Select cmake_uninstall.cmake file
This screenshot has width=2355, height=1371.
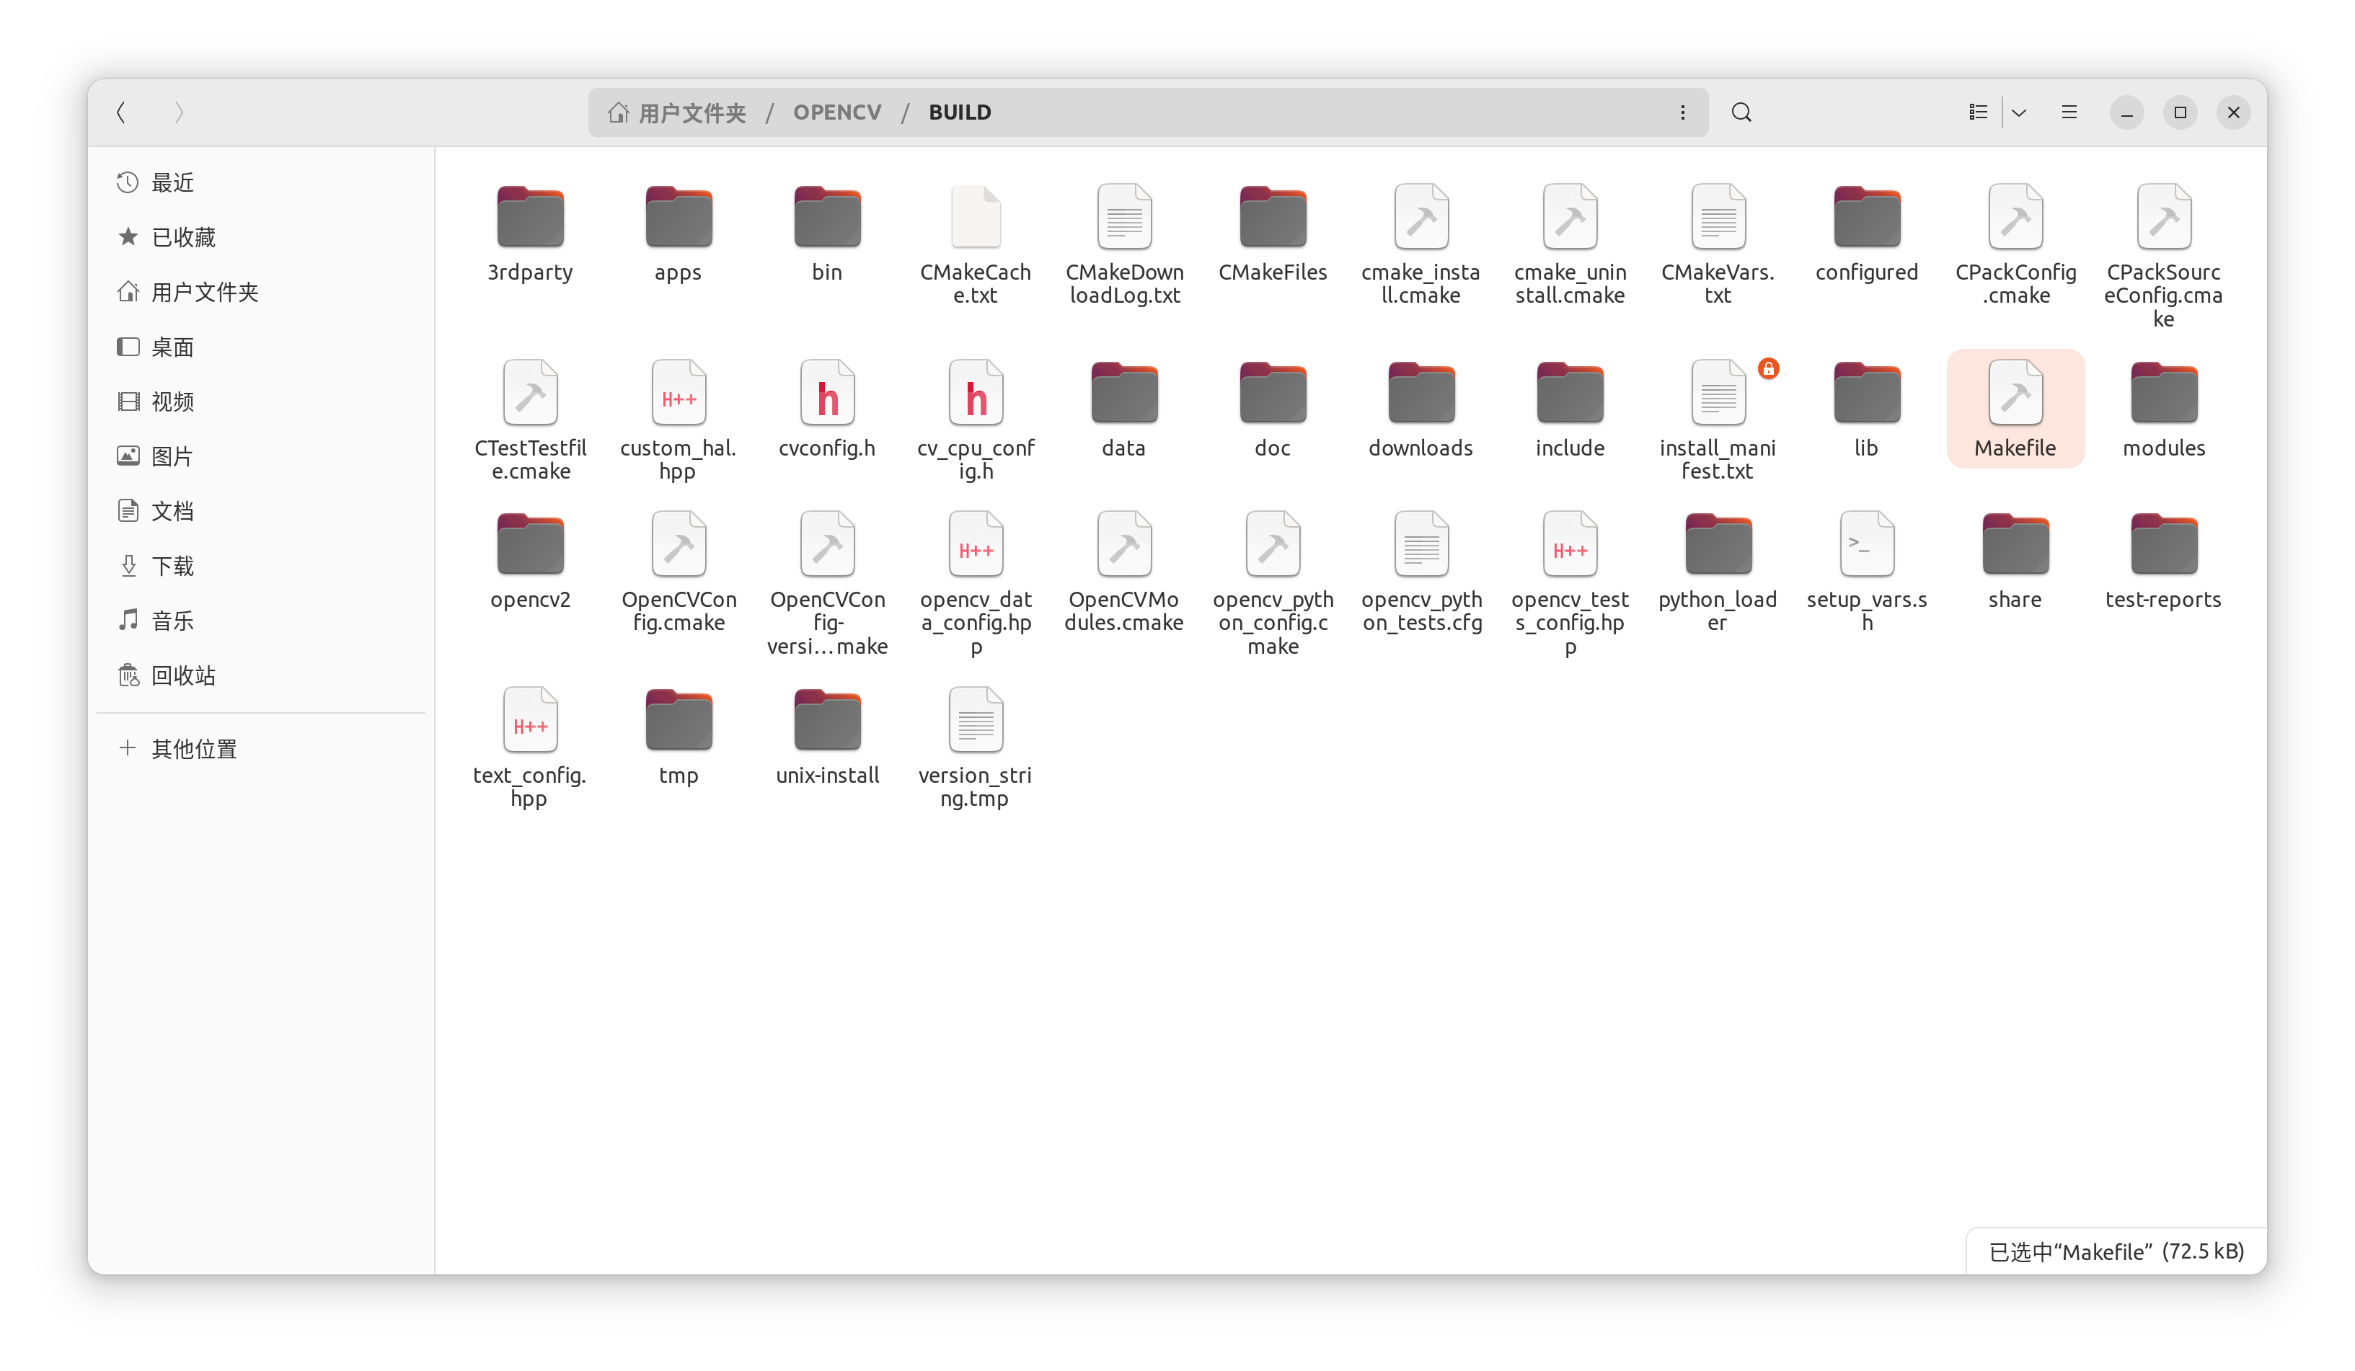point(1570,244)
